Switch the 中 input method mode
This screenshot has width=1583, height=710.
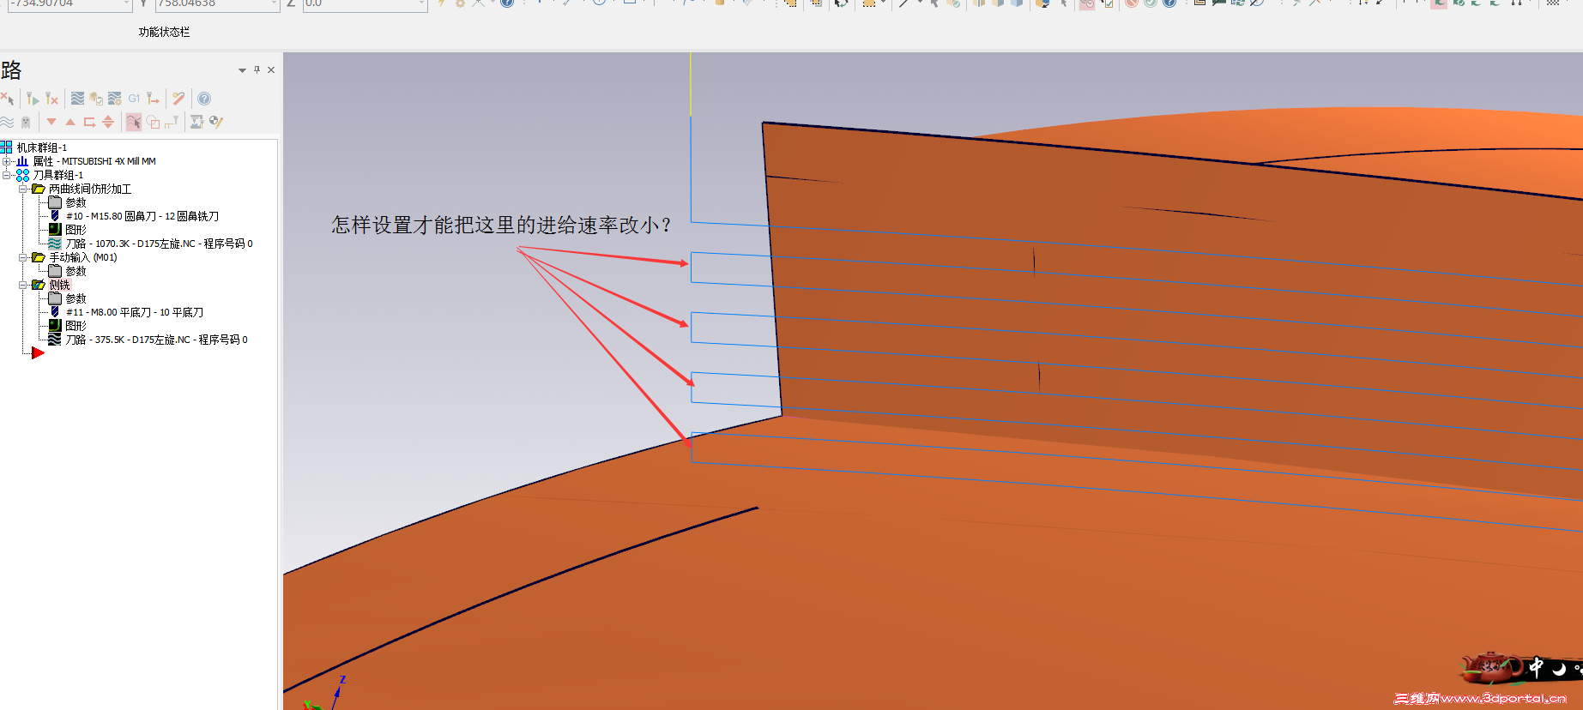(1537, 667)
